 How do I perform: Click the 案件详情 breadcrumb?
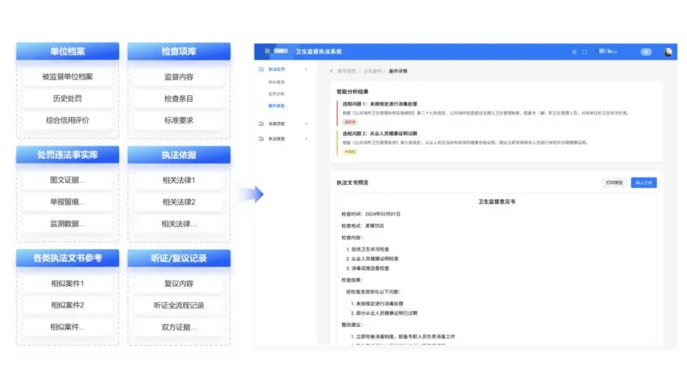(x=398, y=71)
